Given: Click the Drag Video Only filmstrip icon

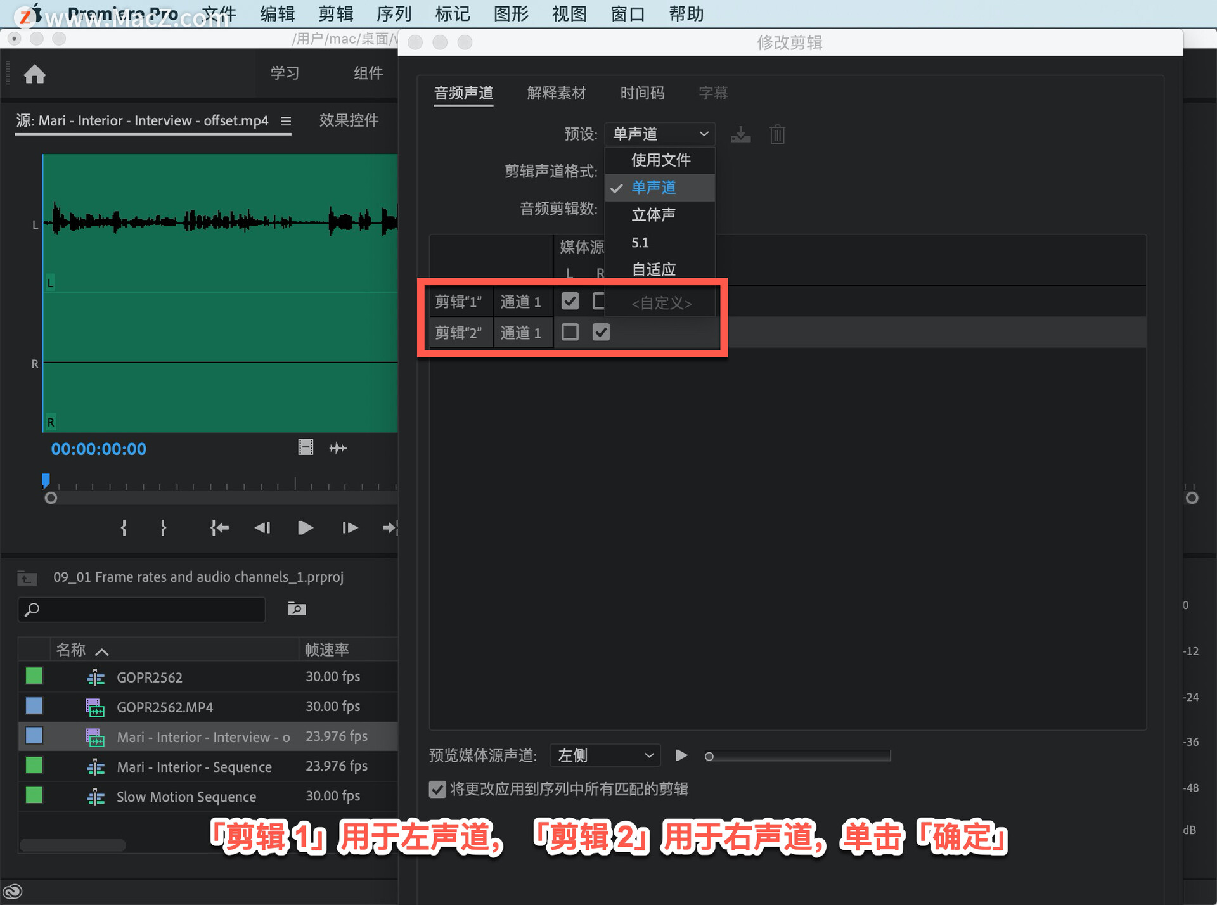Looking at the screenshot, I should pyautogui.click(x=306, y=447).
